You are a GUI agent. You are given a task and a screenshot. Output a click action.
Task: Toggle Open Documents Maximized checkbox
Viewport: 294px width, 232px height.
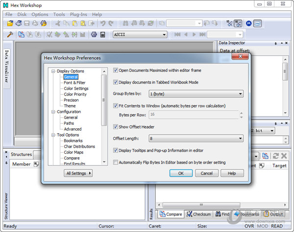115,70
